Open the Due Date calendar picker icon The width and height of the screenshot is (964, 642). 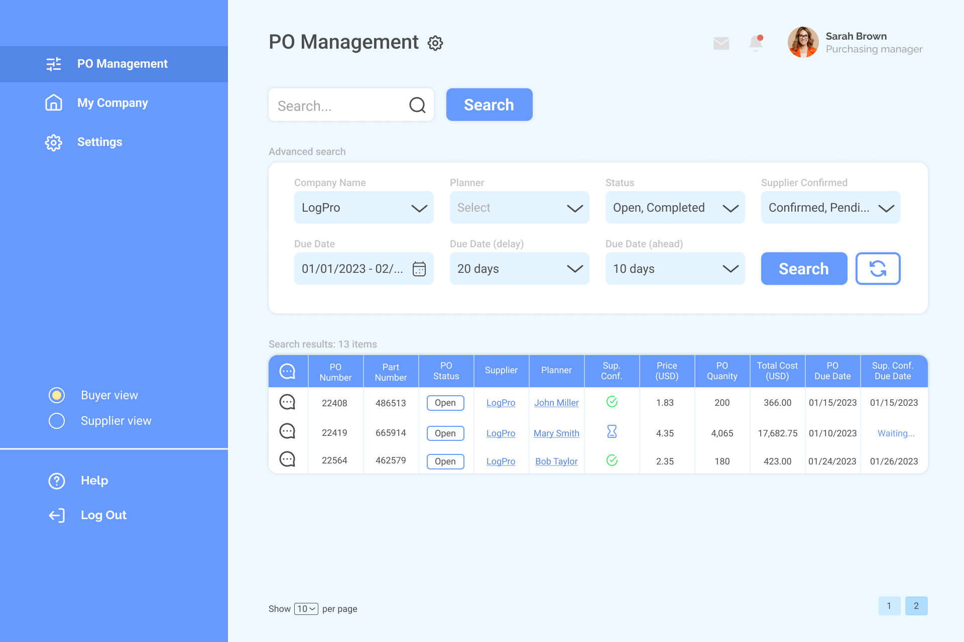419,269
